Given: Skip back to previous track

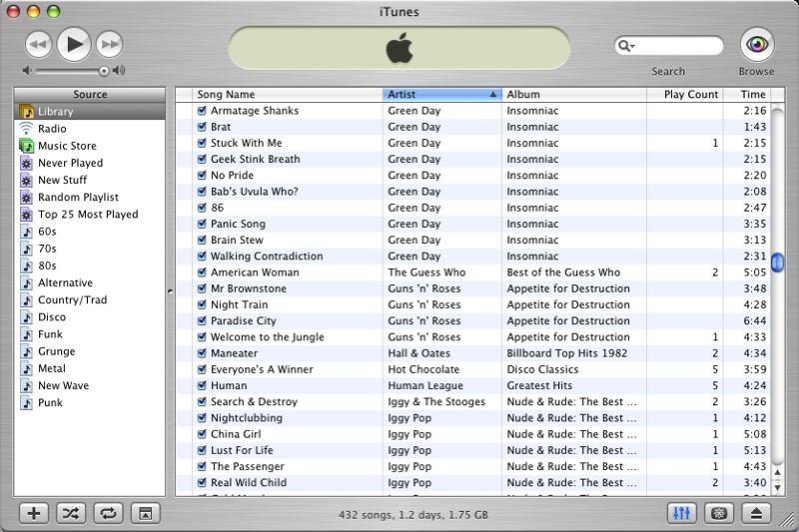Looking at the screenshot, I should pos(38,44).
